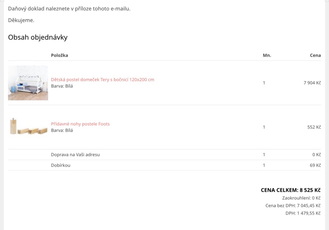Open the Přídavné nohy postele Foots link

(x=80, y=124)
